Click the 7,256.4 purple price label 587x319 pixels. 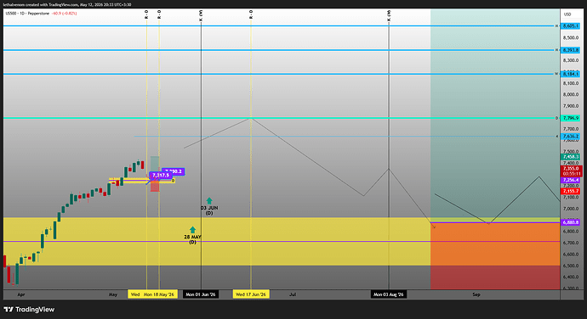click(x=571, y=180)
